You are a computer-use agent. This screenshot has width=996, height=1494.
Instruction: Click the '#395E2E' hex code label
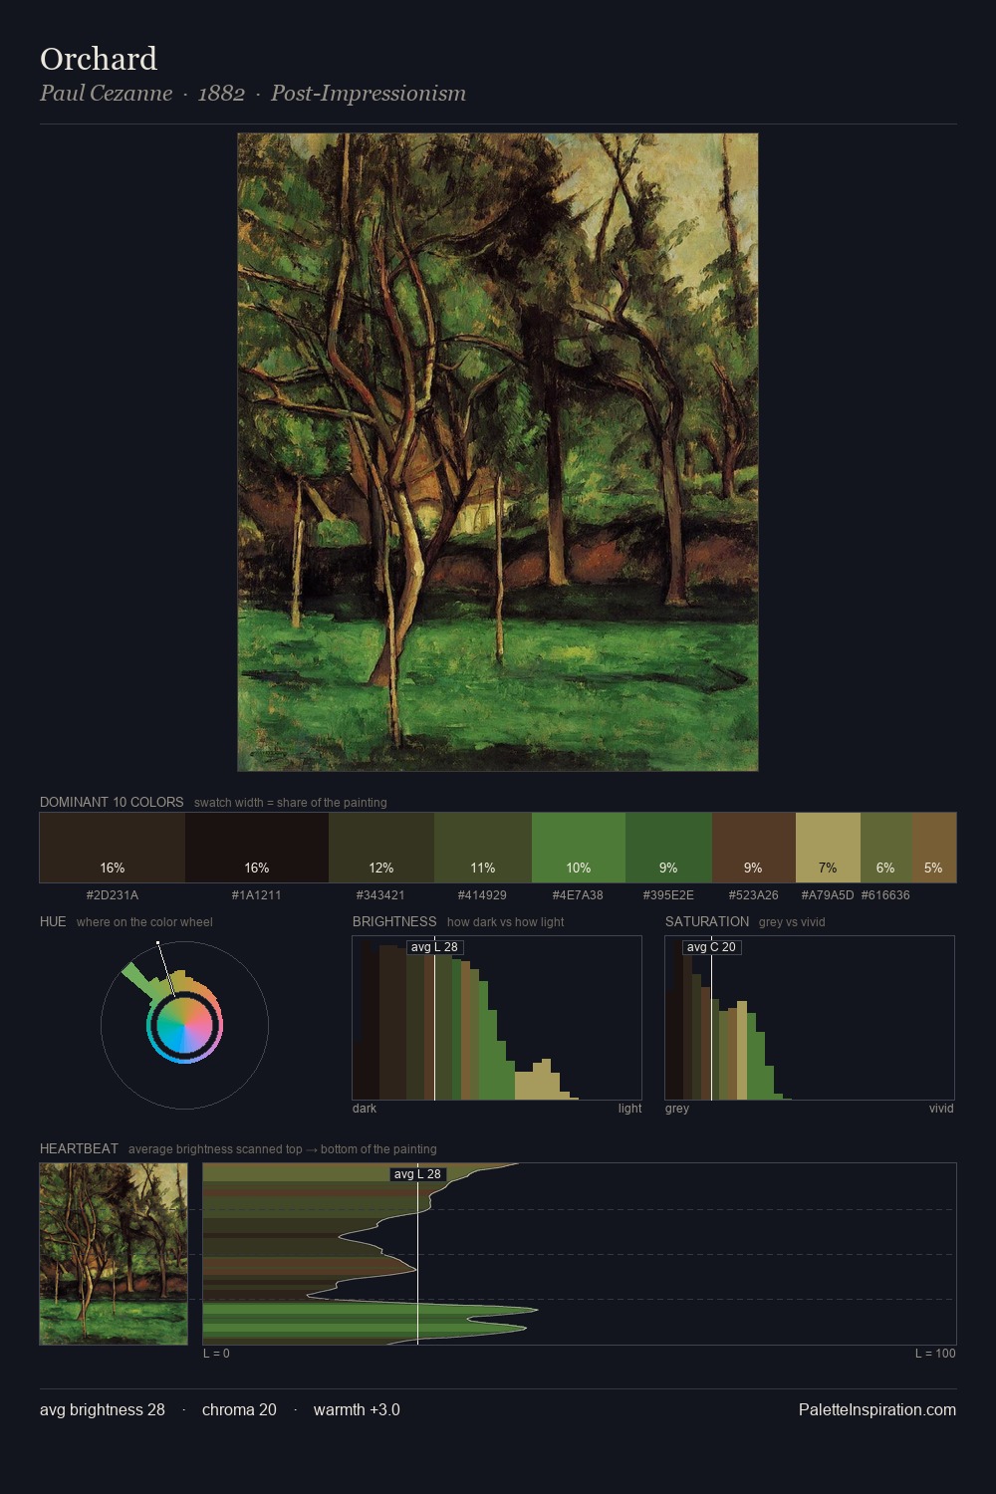point(668,895)
